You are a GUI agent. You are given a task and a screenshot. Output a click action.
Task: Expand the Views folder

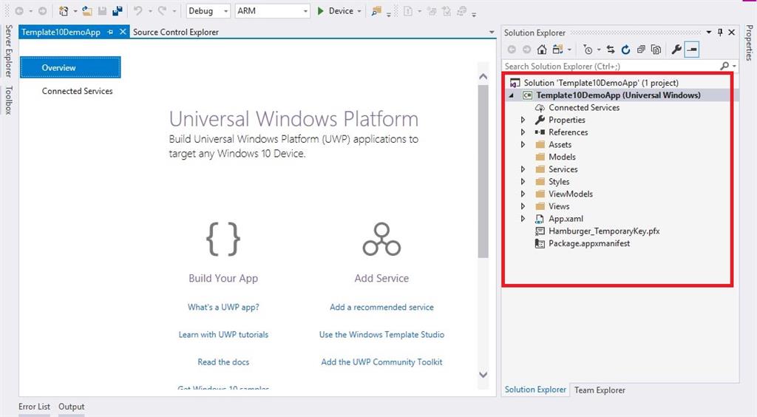pyautogui.click(x=523, y=206)
